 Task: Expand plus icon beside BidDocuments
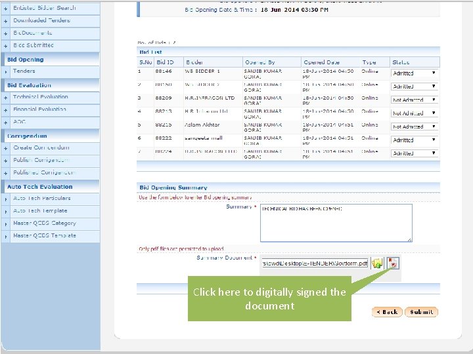tap(5, 33)
